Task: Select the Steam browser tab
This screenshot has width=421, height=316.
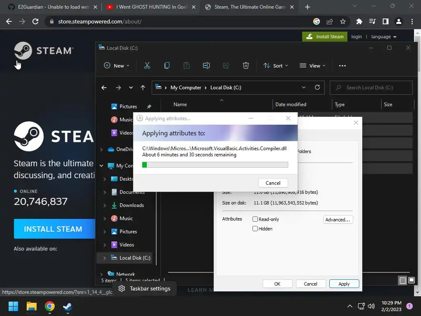Action: coord(250,7)
